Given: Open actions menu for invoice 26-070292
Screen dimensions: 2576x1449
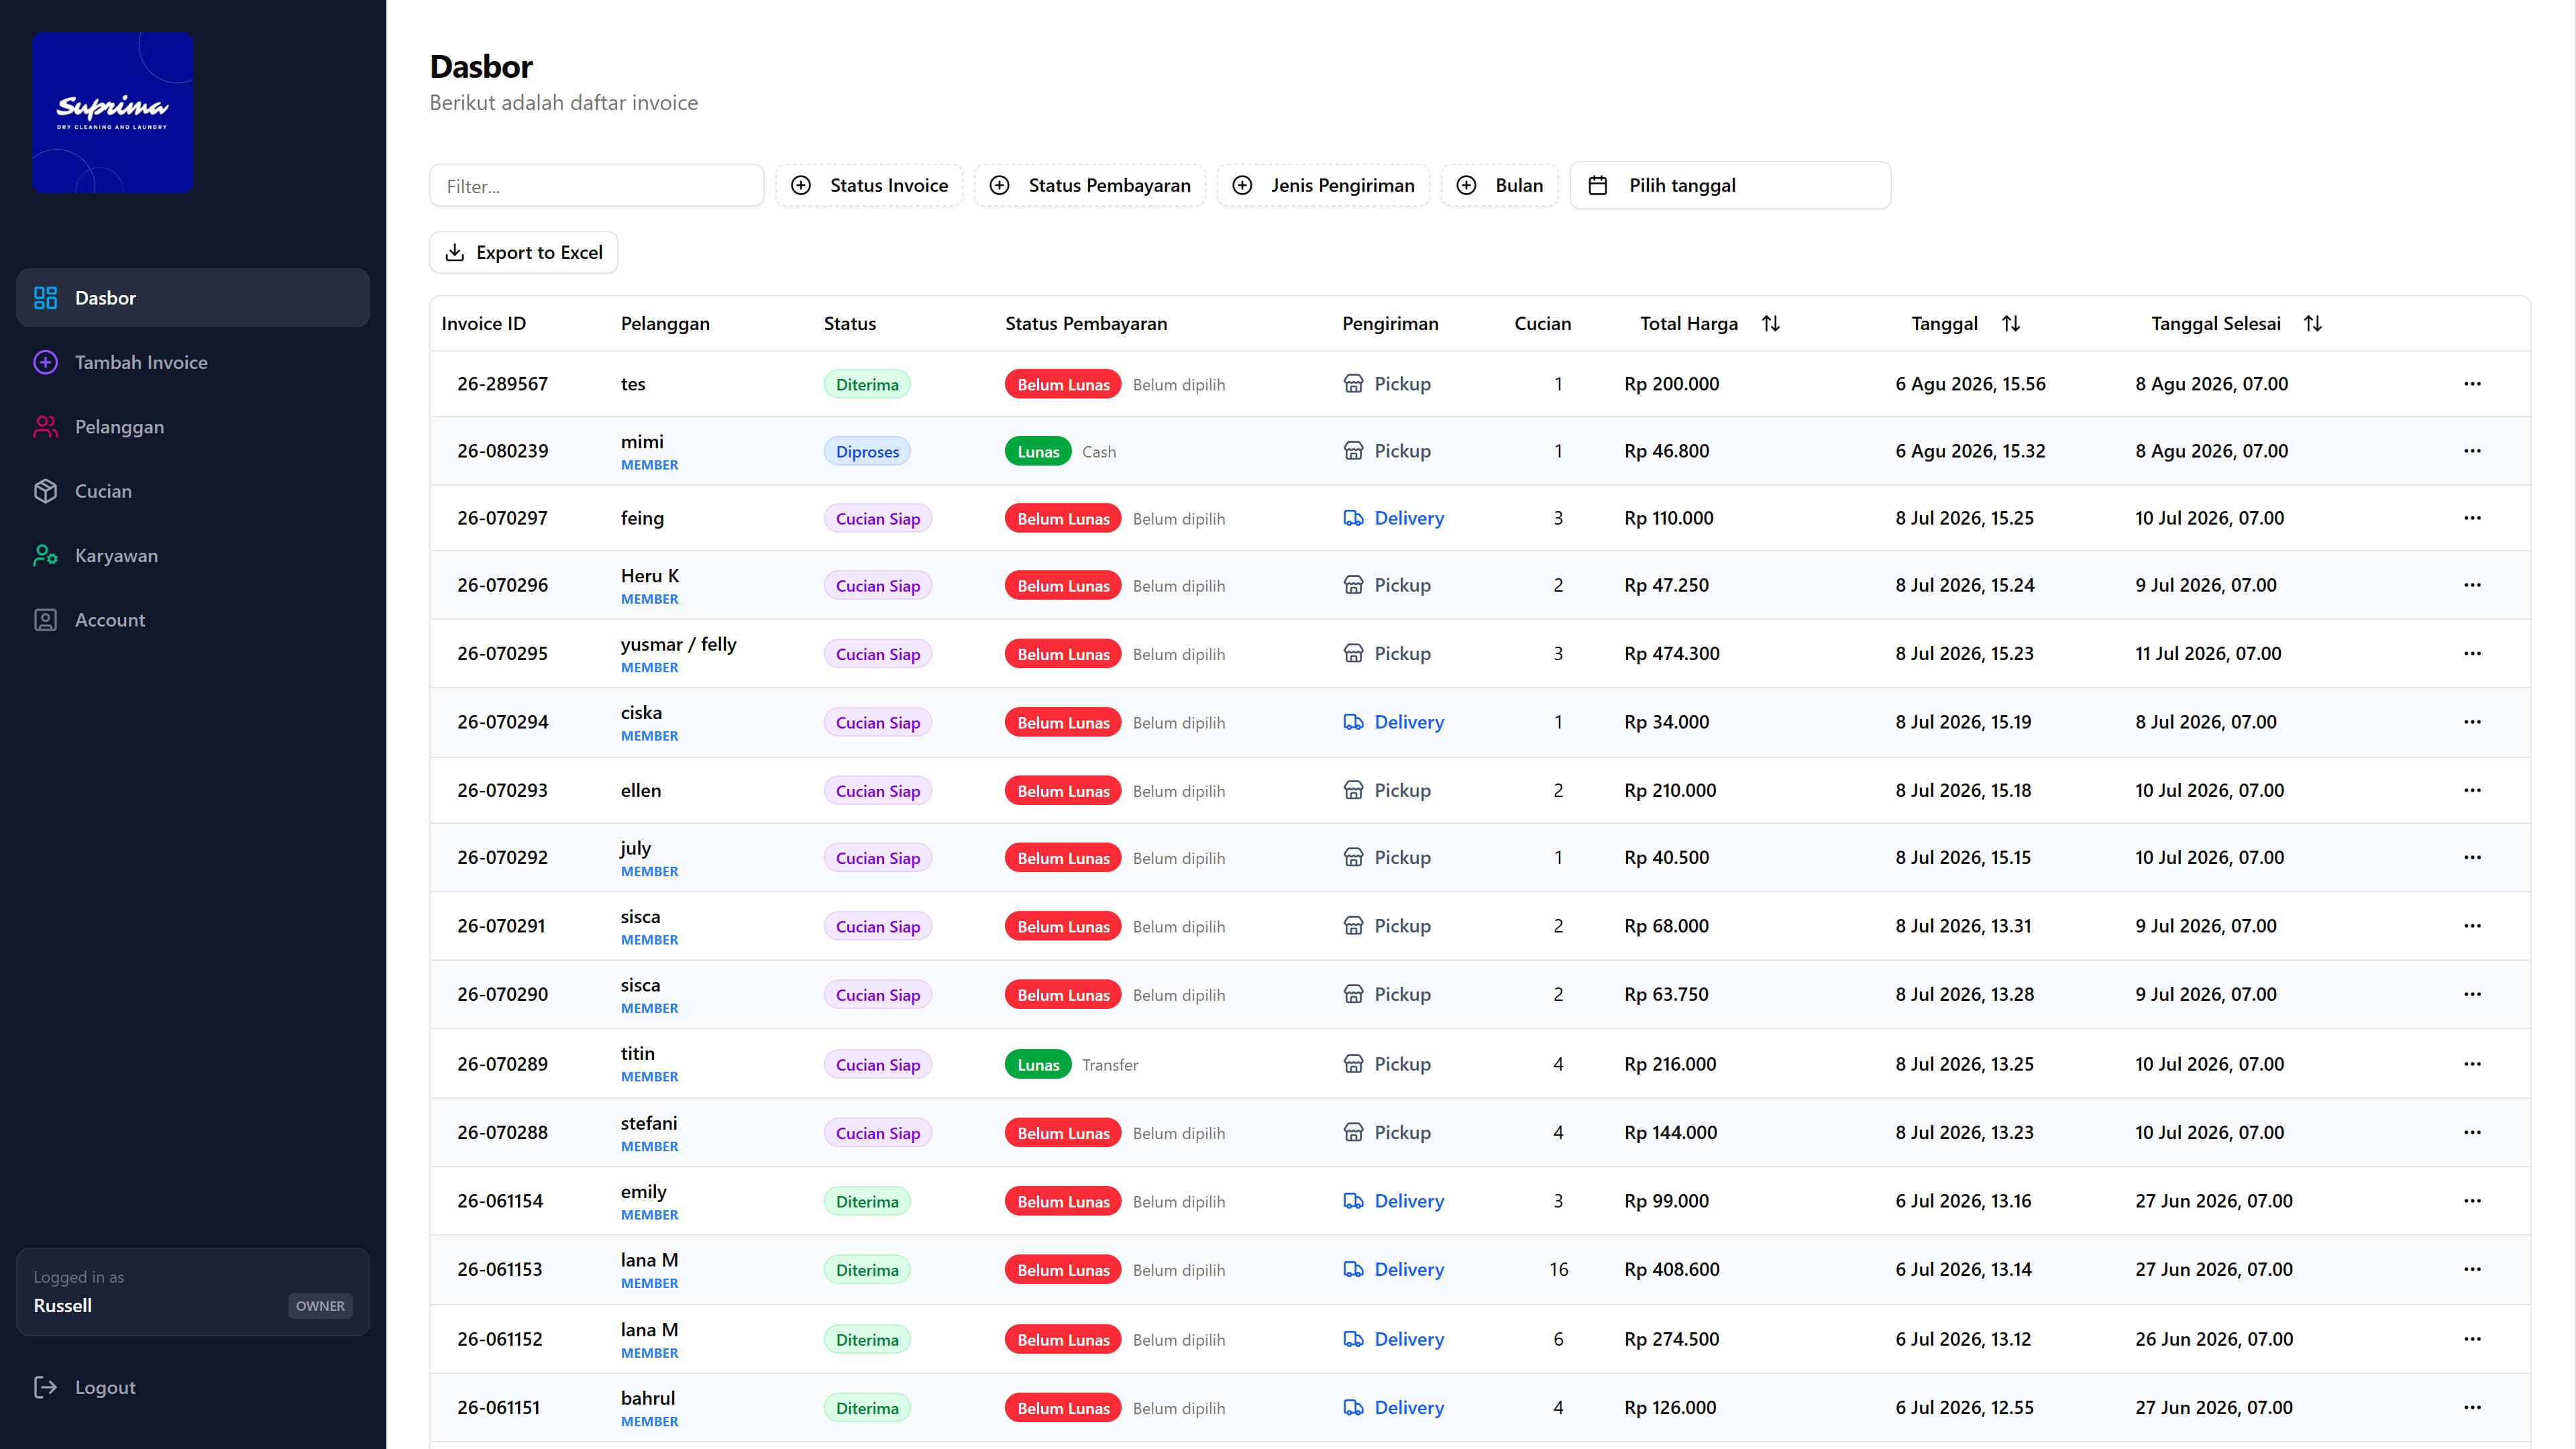Looking at the screenshot, I should pyautogui.click(x=2472, y=857).
